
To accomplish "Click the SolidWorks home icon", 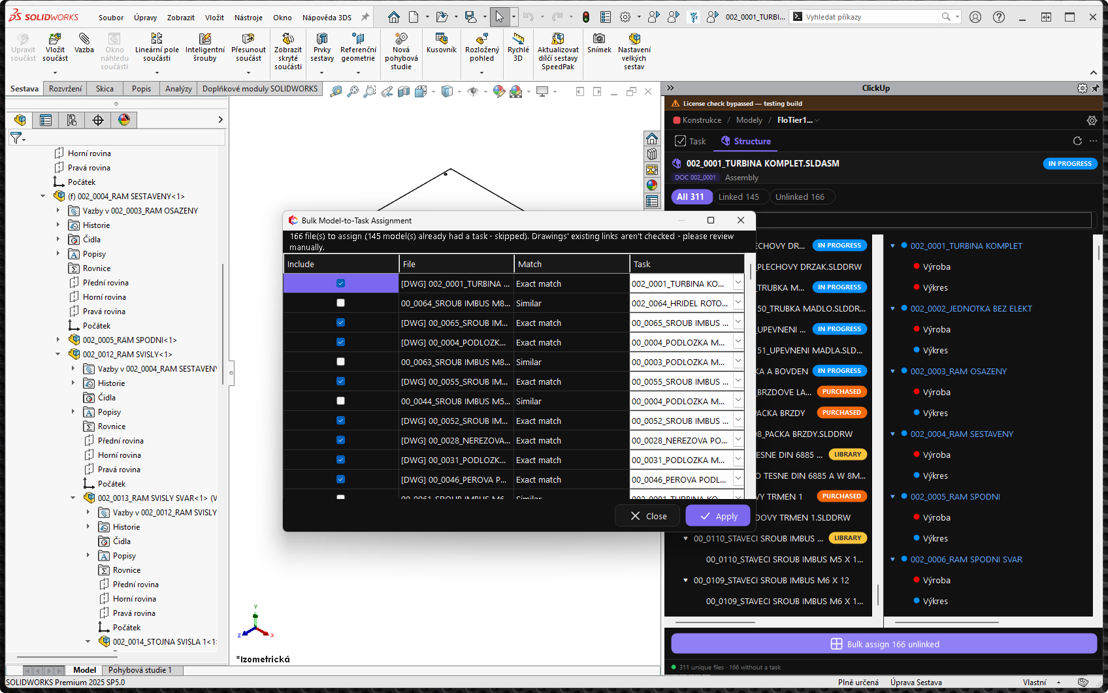I will click(x=393, y=17).
